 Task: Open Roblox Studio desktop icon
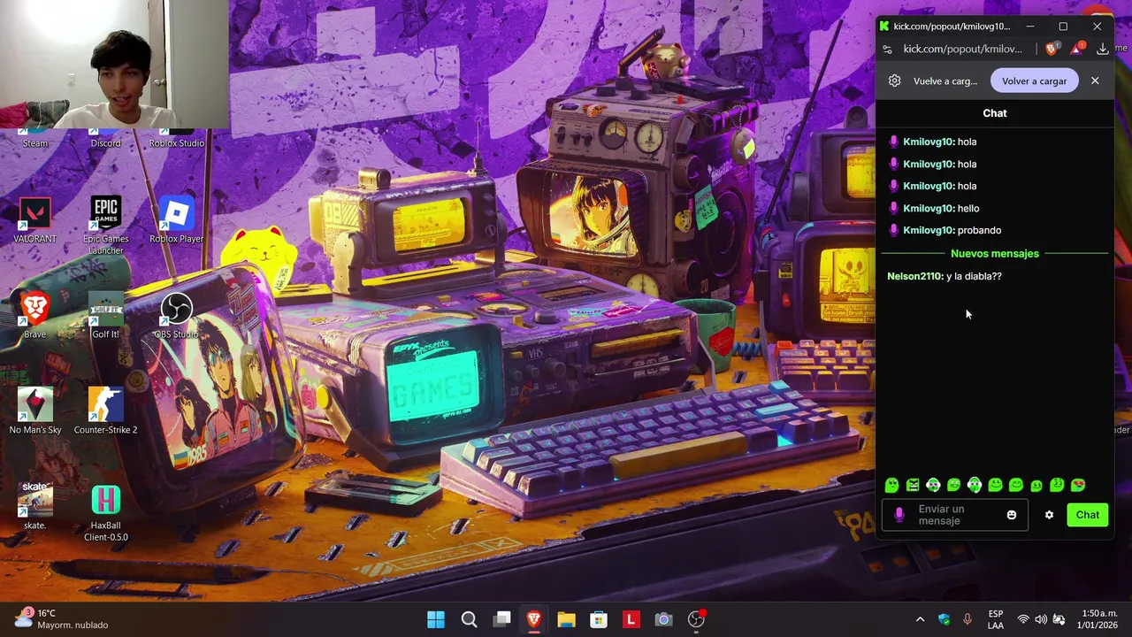pos(176,140)
